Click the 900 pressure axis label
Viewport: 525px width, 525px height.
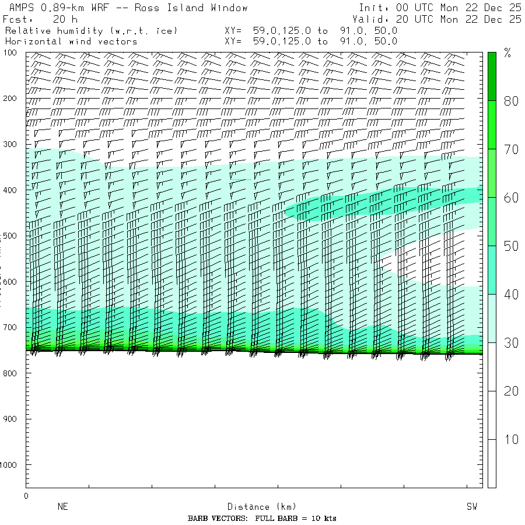pos(10,419)
